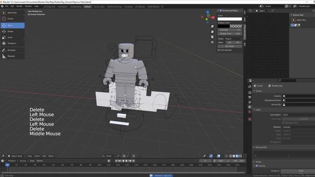Switch to the Animation workspace tab
This screenshot has width=315, height=177.
63,7
